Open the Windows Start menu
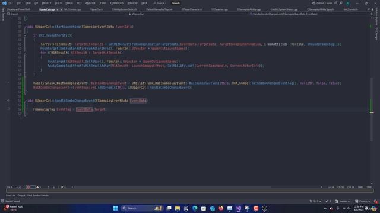 click(116, 208)
